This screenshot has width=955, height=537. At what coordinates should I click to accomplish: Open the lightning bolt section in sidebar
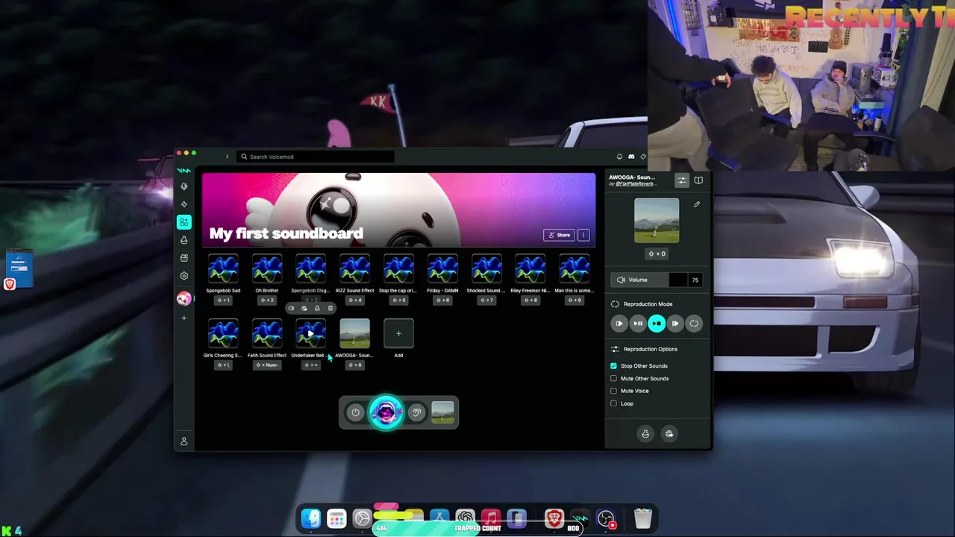coord(184,204)
